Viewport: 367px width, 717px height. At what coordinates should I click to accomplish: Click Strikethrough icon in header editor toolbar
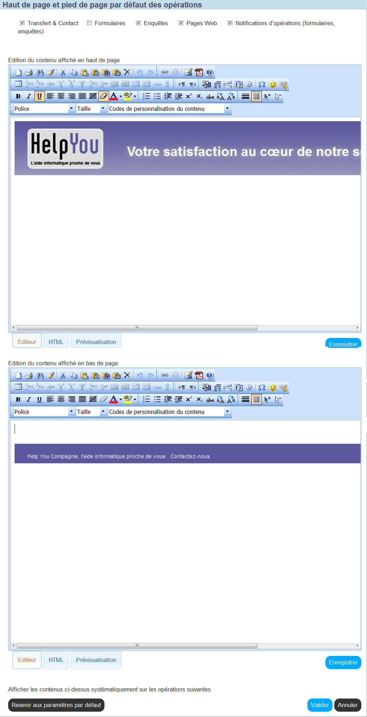click(x=210, y=96)
